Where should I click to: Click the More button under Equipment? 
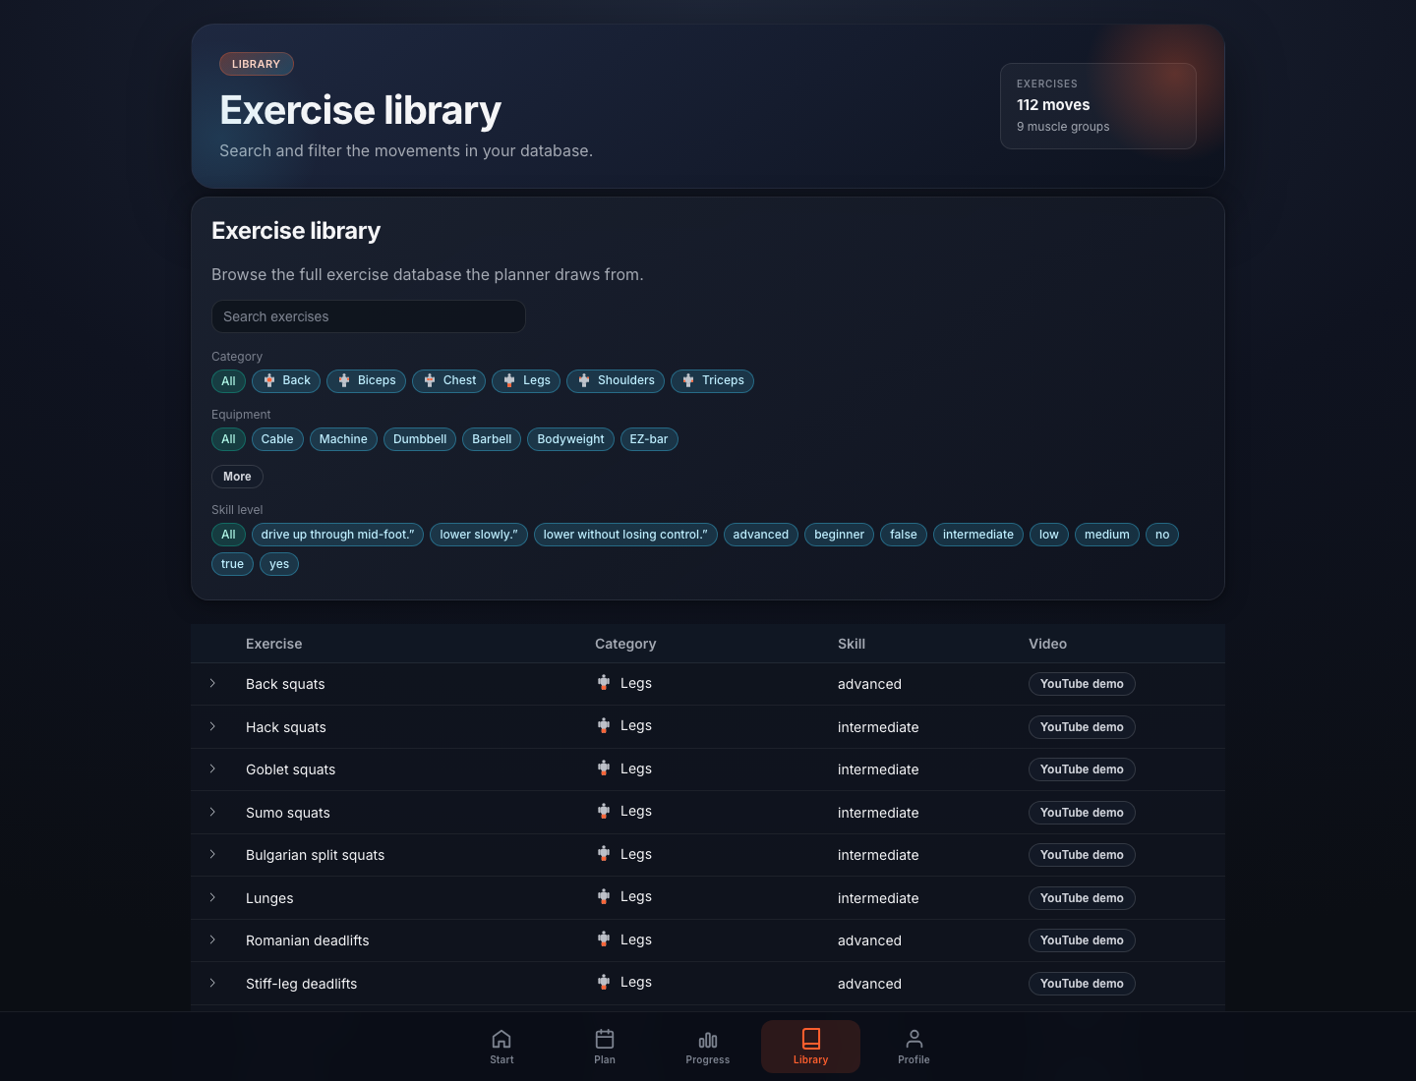coord(237,477)
